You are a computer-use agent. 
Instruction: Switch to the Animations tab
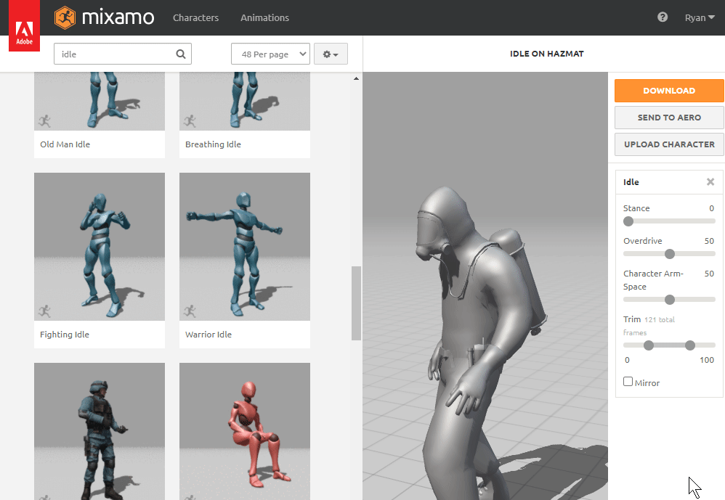(x=264, y=17)
